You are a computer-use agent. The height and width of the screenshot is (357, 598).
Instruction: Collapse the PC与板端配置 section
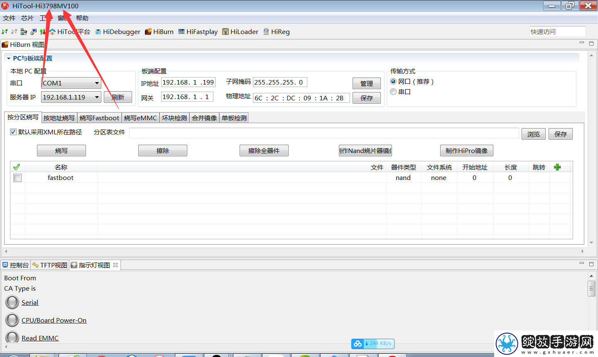tap(9, 58)
